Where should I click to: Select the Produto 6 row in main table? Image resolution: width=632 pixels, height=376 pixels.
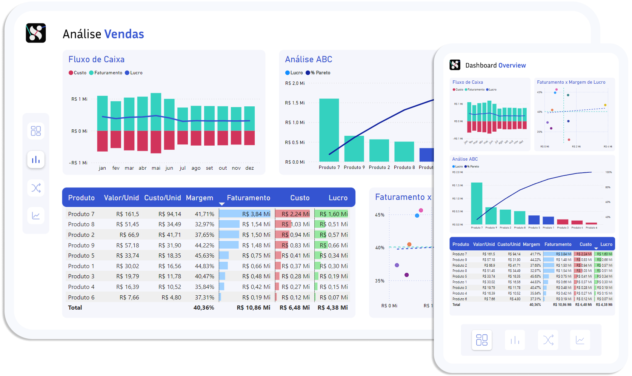[x=209, y=297]
